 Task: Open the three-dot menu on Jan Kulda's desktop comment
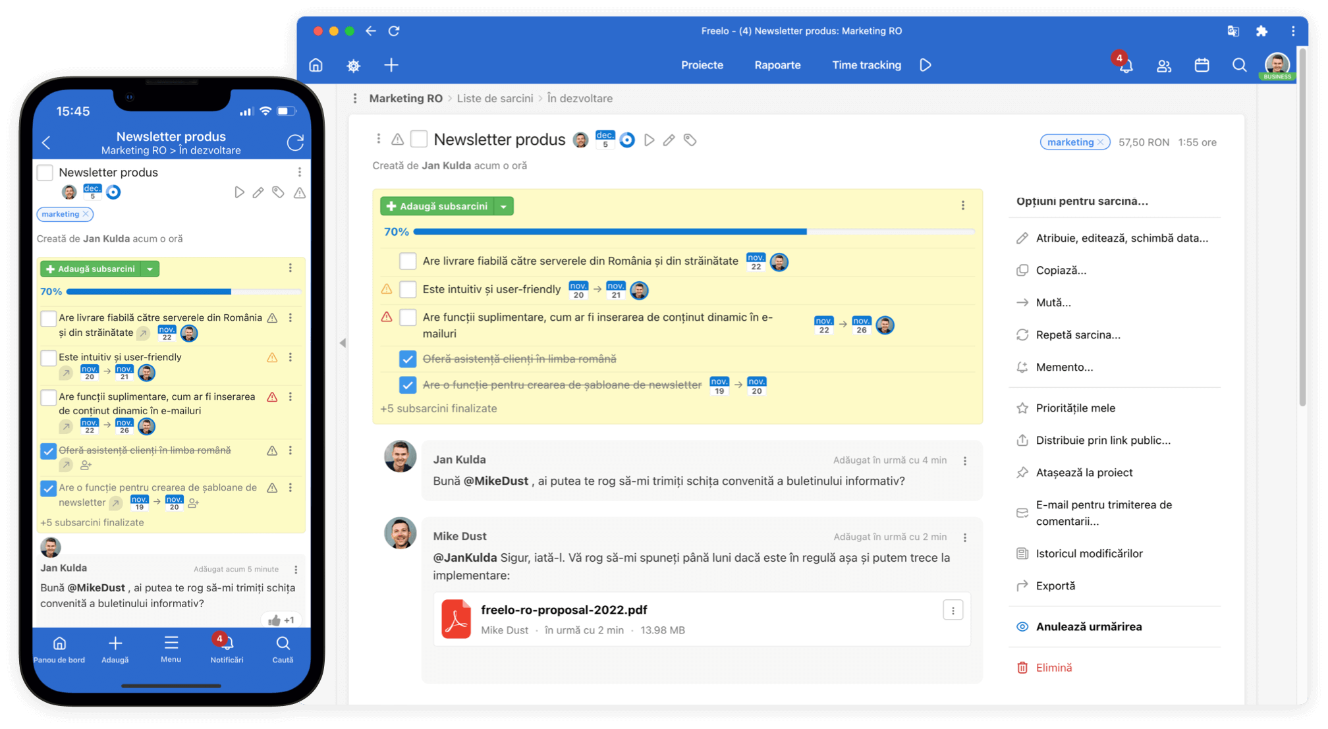tap(965, 461)
